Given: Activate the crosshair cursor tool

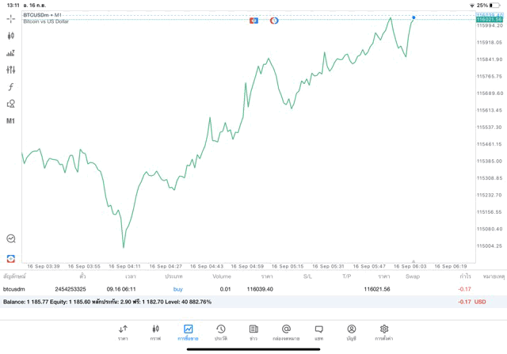Looking at the screenshot, I should [x=11, y=18].
